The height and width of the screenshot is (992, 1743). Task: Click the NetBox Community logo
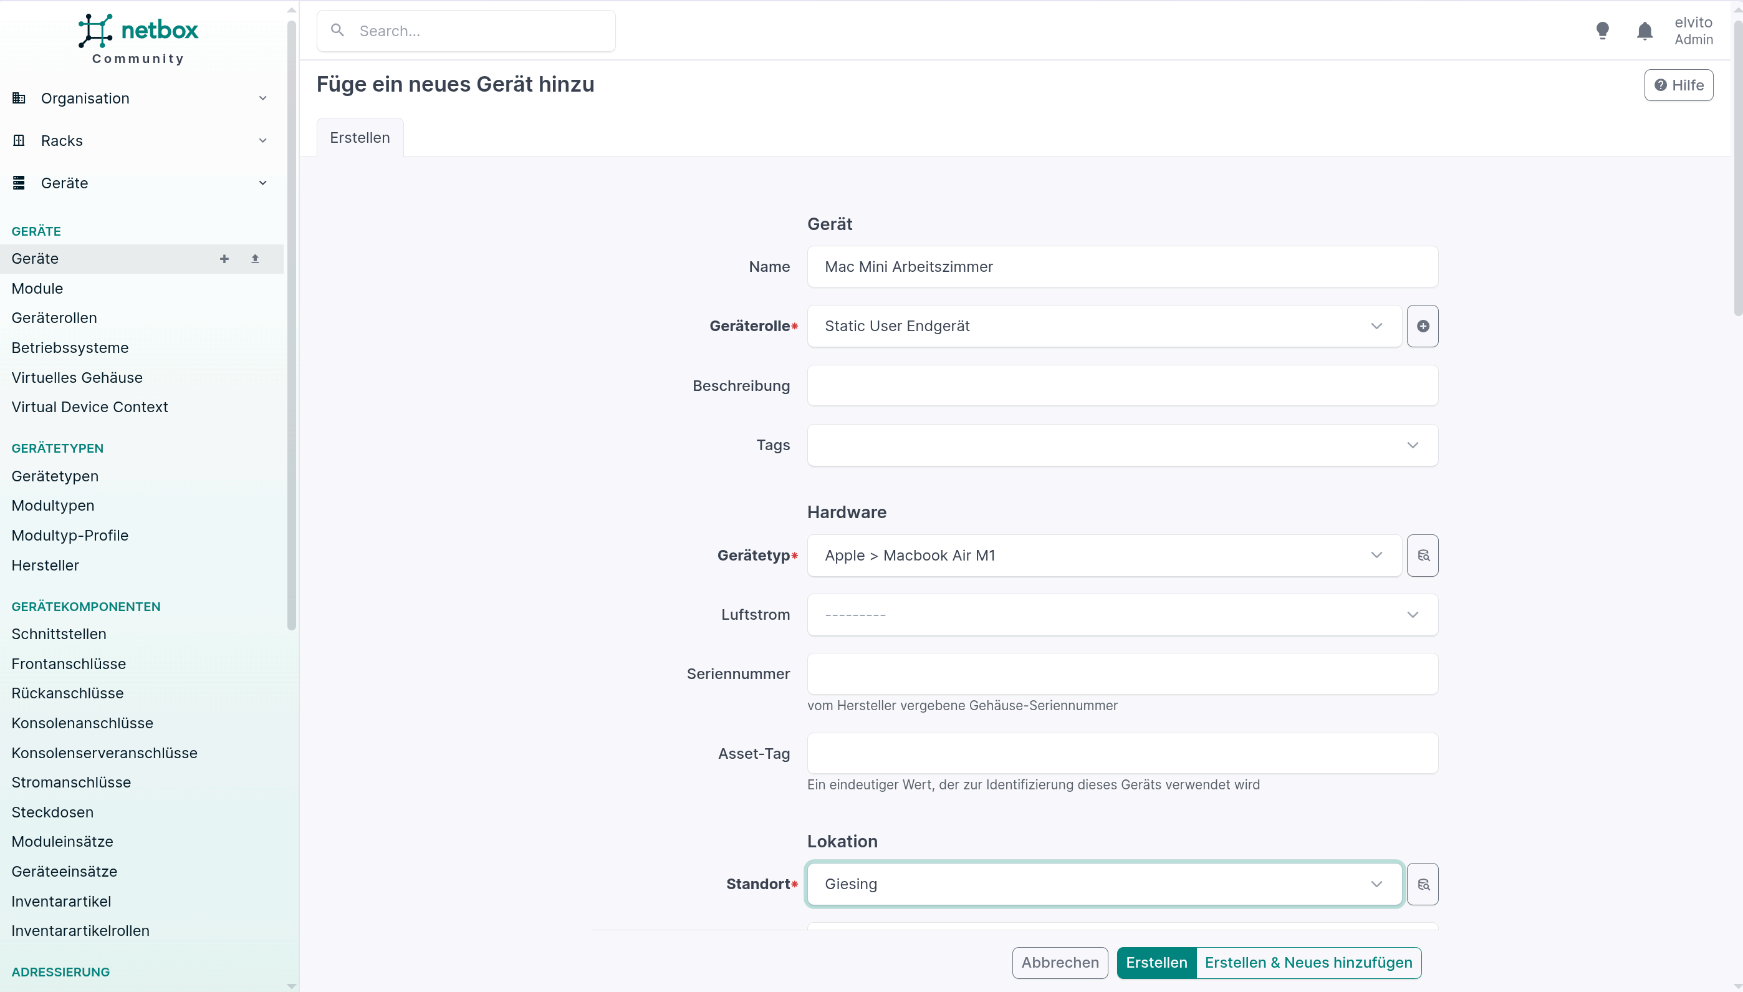pos(138,39)
